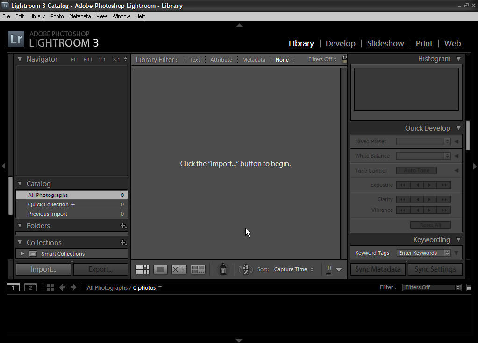Set Navigator zoom to 1:1

(x=102, y=60)
